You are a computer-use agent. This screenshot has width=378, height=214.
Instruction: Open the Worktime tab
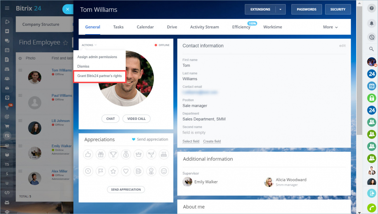[273, 27]
